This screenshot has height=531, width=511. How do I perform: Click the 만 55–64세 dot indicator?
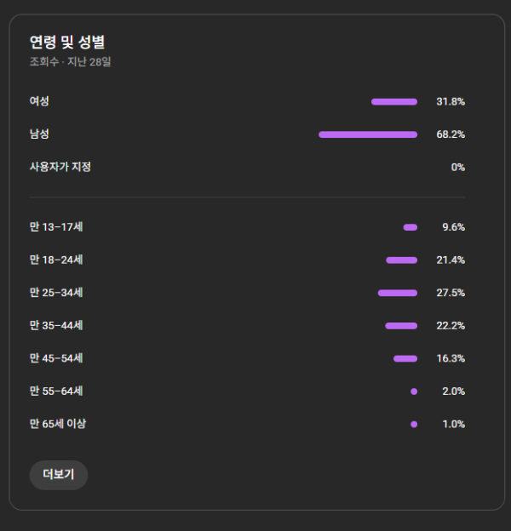414,391
